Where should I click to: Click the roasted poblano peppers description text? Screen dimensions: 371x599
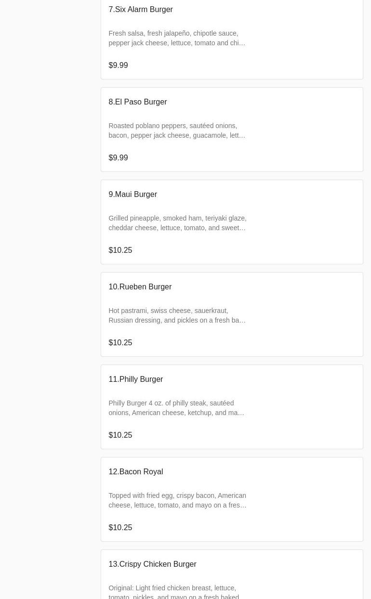(177, 130)
